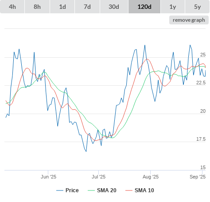
Task: Click the remove graph button
Action: tap(189, 20)
